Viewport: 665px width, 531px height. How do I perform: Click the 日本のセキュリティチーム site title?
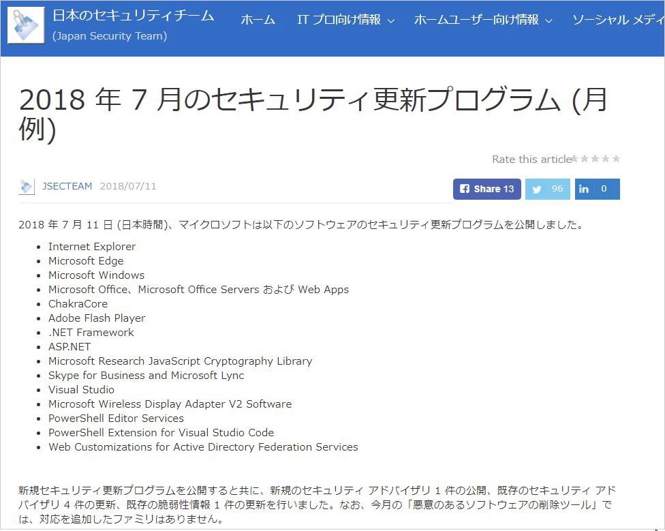pyautogui.click(x=133, y=15)
